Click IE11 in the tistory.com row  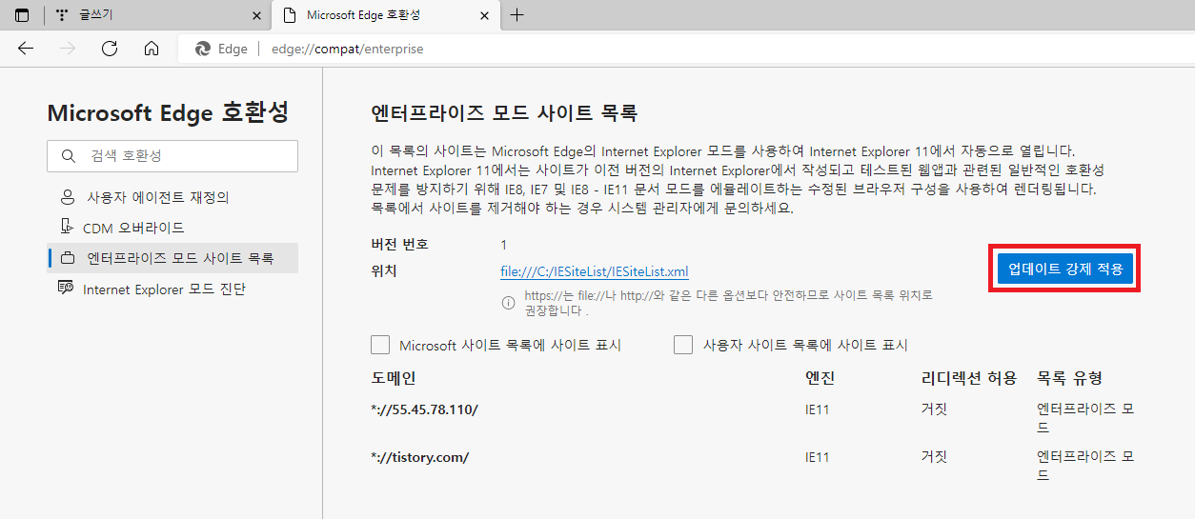pos(818,457)
